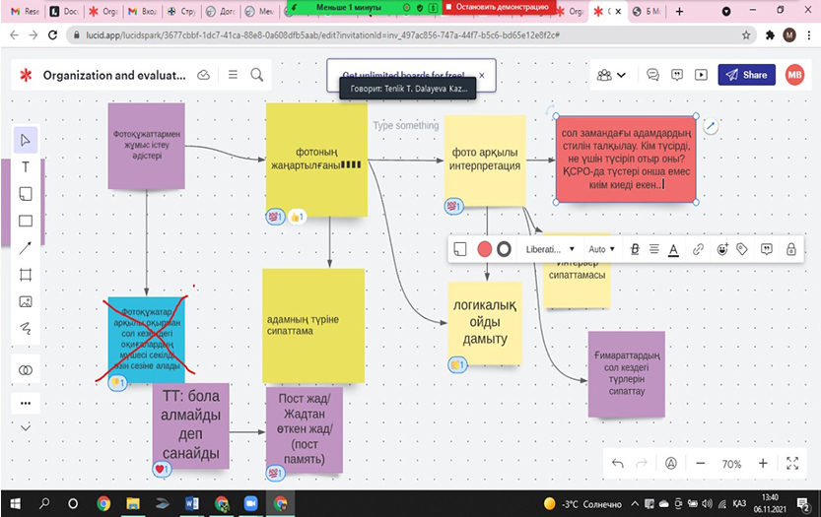Toggle fullscreen mode at bottom right

(791, 463)
